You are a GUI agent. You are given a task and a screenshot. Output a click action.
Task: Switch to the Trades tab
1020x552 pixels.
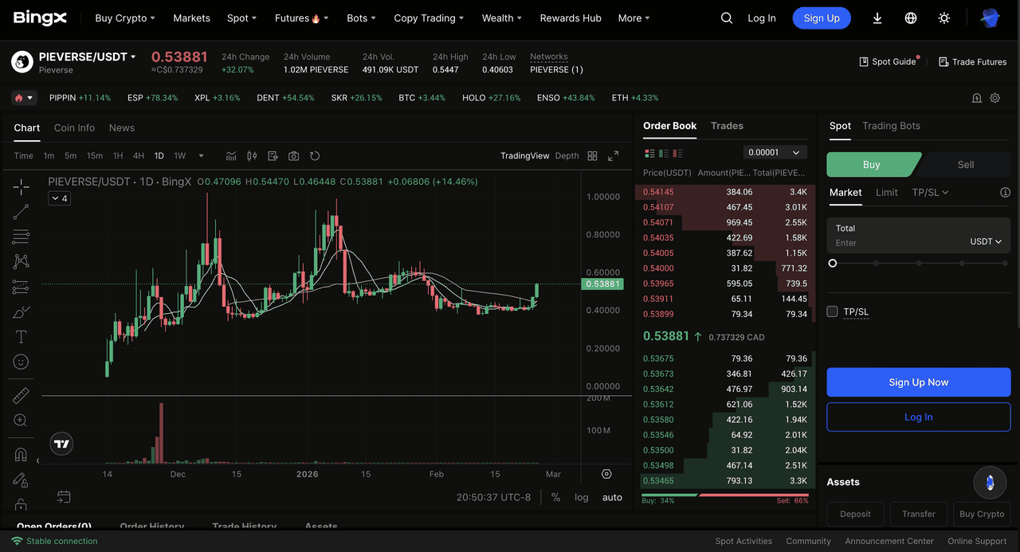pos(727,126)
